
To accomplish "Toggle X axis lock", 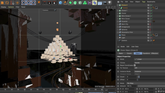I will 23,3.
